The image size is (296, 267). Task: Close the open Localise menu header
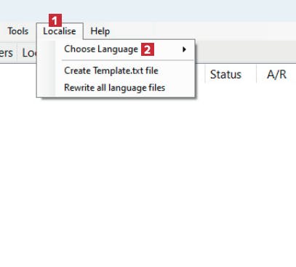(60, 31)
